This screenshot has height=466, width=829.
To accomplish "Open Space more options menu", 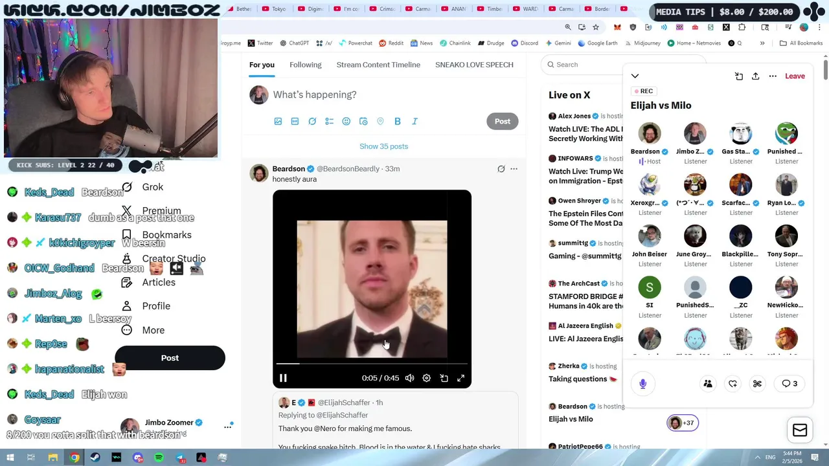I will pyautogui.click(x=773, y=76).
